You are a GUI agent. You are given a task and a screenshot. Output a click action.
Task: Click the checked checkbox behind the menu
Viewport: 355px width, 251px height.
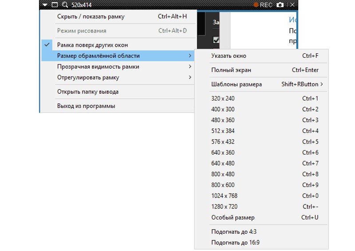coord(216,40)
